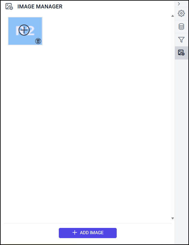Image resolution: width=189 pixels, height=245 pixels.
Task: Open the settings gear panel
Action: [181, 13]
